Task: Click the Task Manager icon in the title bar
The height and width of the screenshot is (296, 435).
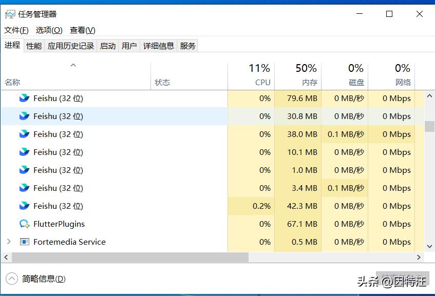Action: [x=11, y=14]
